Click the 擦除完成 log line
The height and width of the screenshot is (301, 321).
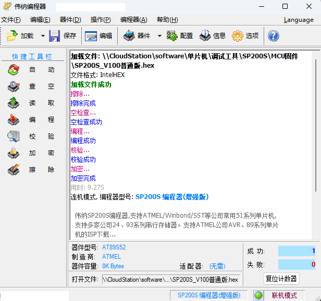point(83,103)
